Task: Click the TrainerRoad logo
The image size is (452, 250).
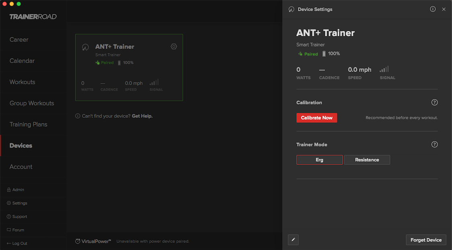Action: 33,17
